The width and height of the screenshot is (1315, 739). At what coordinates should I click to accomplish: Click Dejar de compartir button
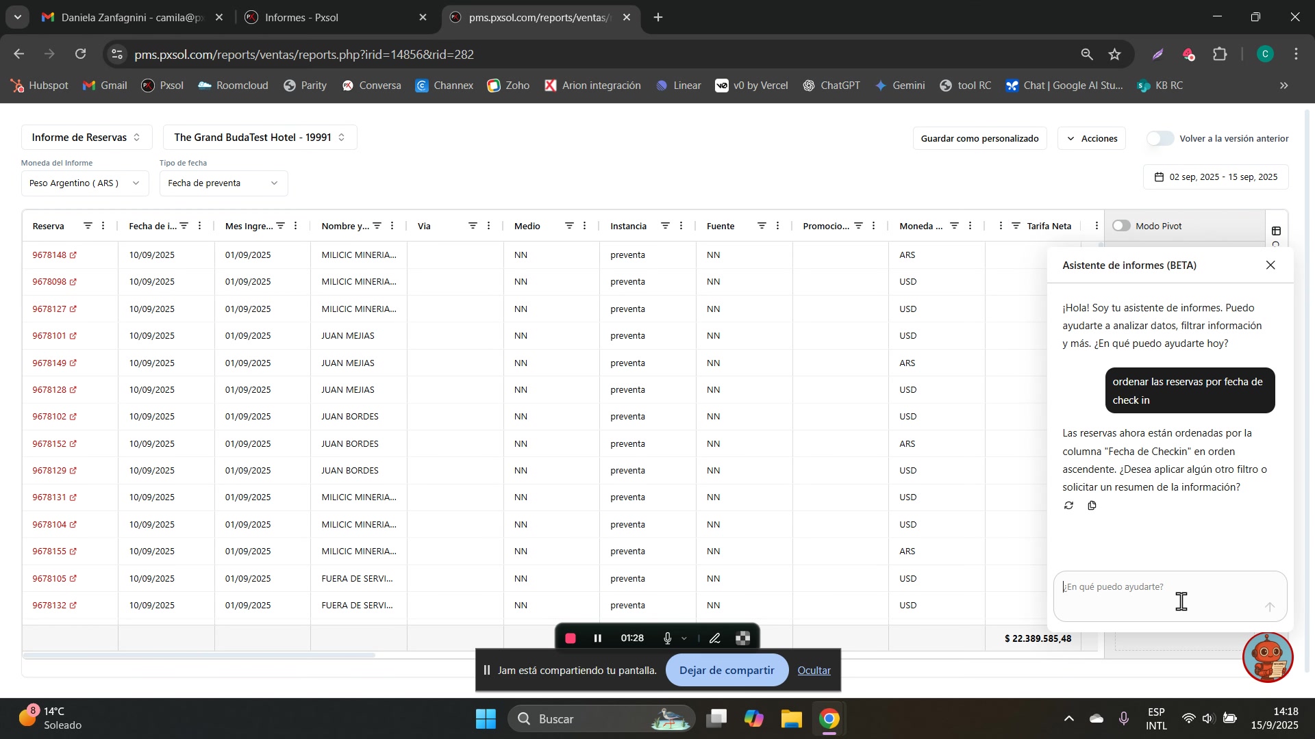[x=727, y=671]
